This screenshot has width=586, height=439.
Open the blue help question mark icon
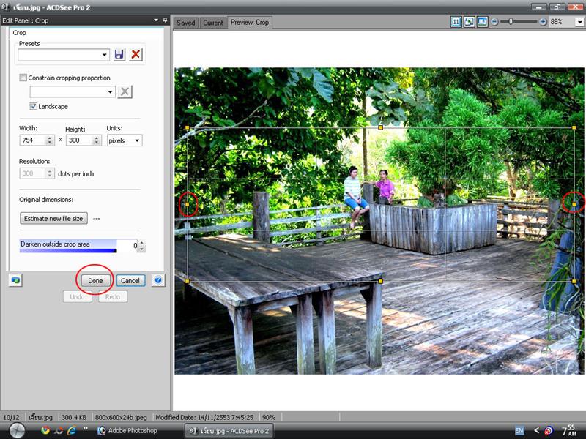pos(158,280)
